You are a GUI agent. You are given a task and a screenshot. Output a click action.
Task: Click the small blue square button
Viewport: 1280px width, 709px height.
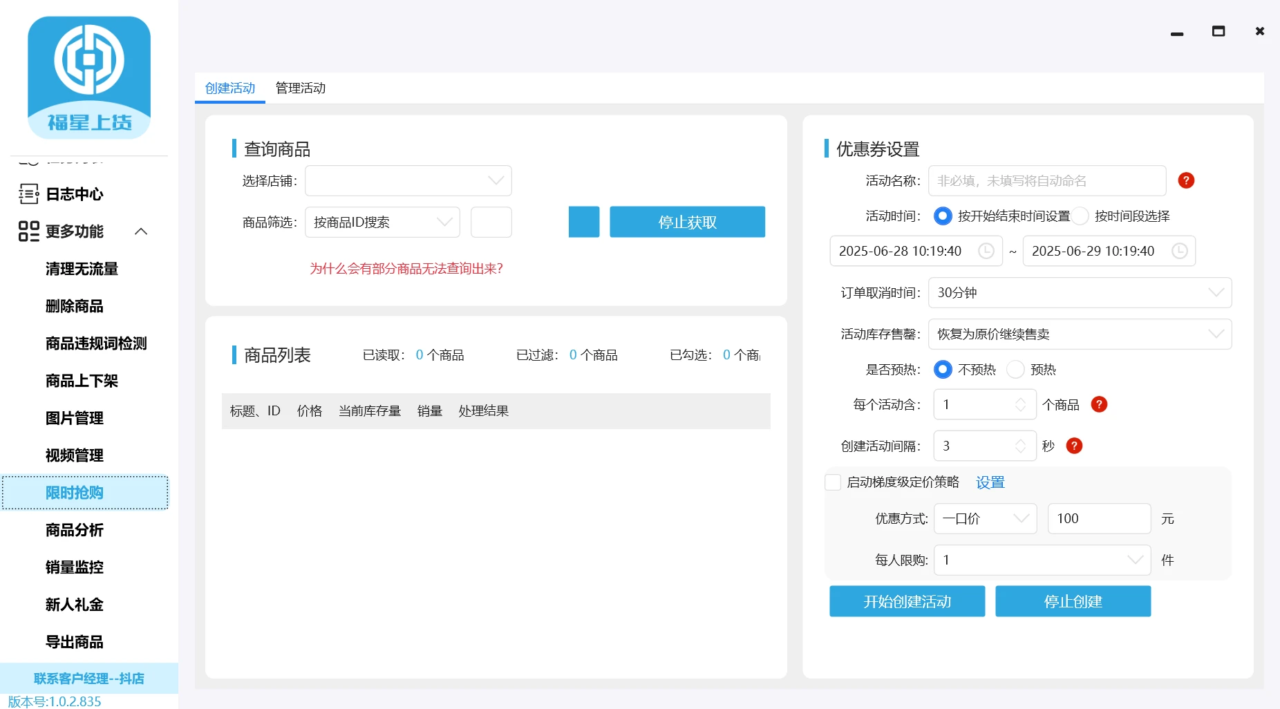[584, 222]
